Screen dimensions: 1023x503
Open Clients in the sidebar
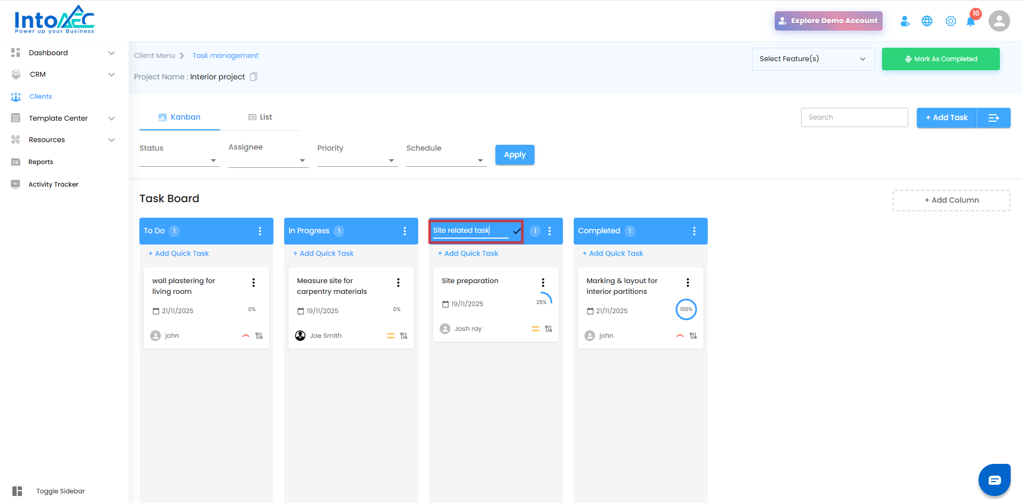(41, 97)
